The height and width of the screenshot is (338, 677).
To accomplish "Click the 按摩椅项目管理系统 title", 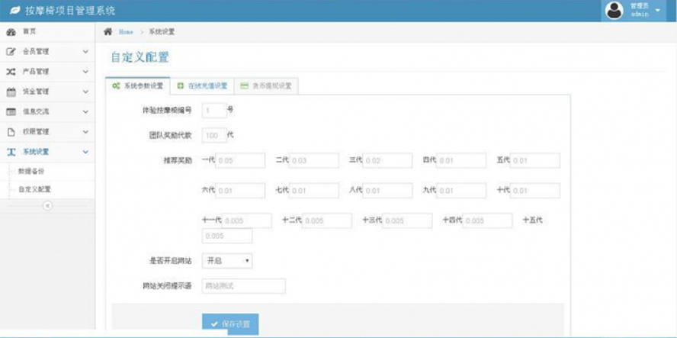I will click(70, 11).
